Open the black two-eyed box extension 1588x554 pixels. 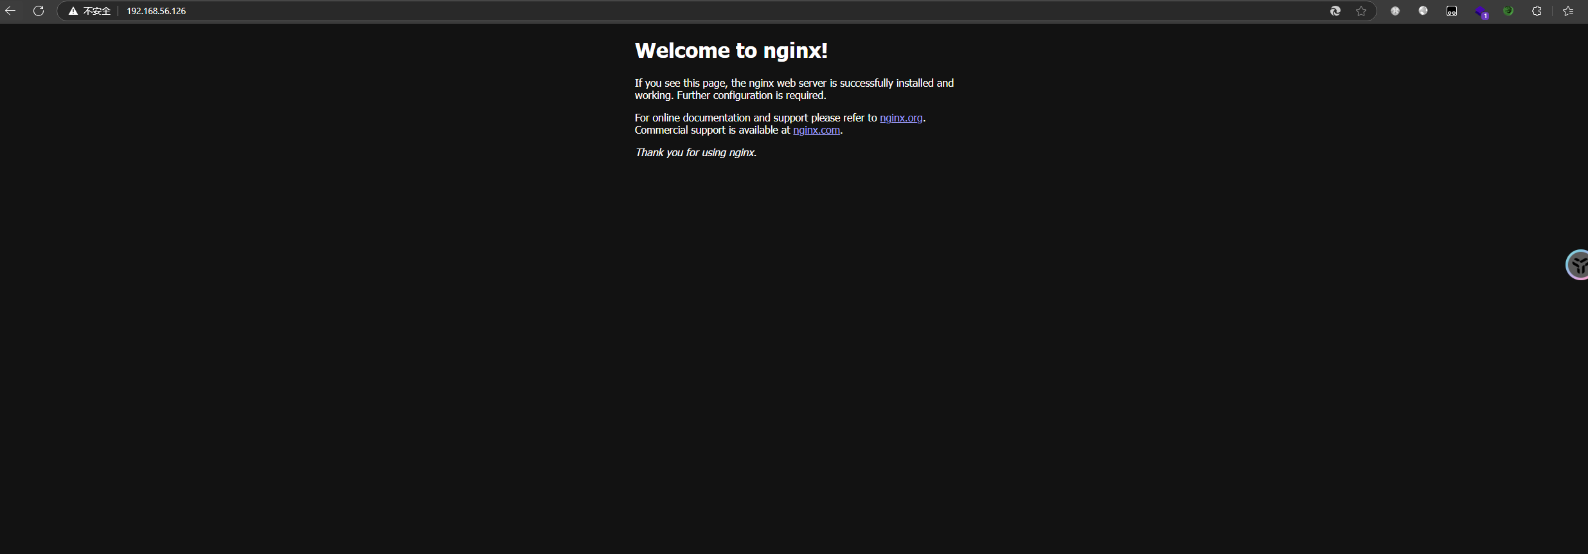click(x=1452, y=11)
